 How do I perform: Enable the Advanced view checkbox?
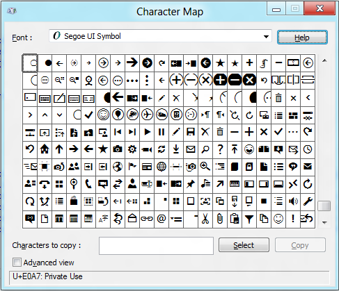tap(17, 263)
